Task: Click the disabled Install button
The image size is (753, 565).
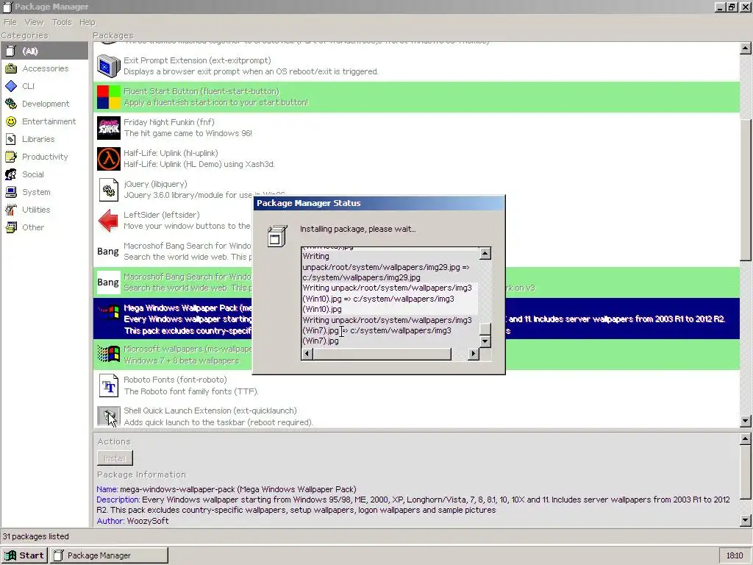Action: click(x=115, y=458)
